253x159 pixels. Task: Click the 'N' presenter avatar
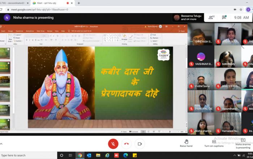click(x=7, y=18)
